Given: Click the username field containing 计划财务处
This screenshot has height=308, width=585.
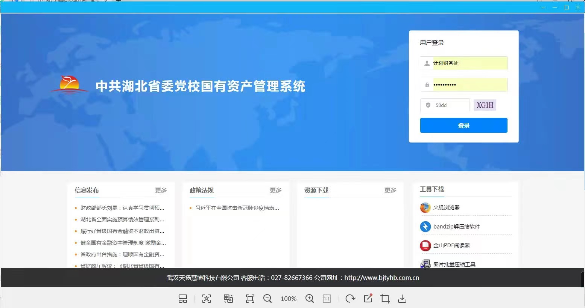Looking at the screenshot, I should pyautogui.click(x=464, y=63).
